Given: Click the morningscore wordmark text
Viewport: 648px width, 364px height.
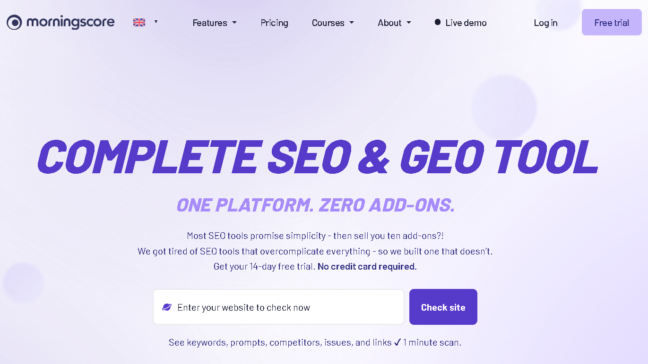Looking at the screenshot, I should click(x=71, y=22).
